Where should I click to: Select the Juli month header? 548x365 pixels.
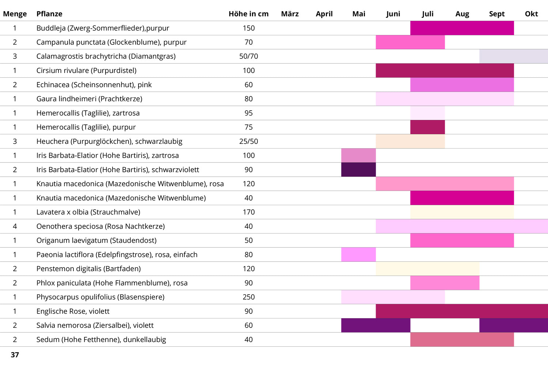(427, 14)
